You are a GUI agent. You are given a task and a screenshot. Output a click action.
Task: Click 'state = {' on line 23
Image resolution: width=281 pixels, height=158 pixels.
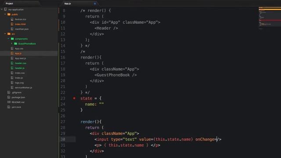tap(91, 98)
